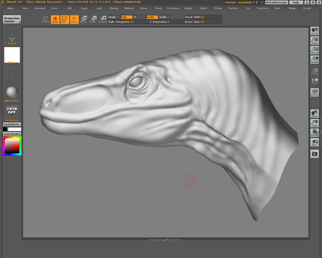Select the white main color swatch
The height and width of the screenshot is (258, 322).
pyautogui.click(x=14, y=129)
